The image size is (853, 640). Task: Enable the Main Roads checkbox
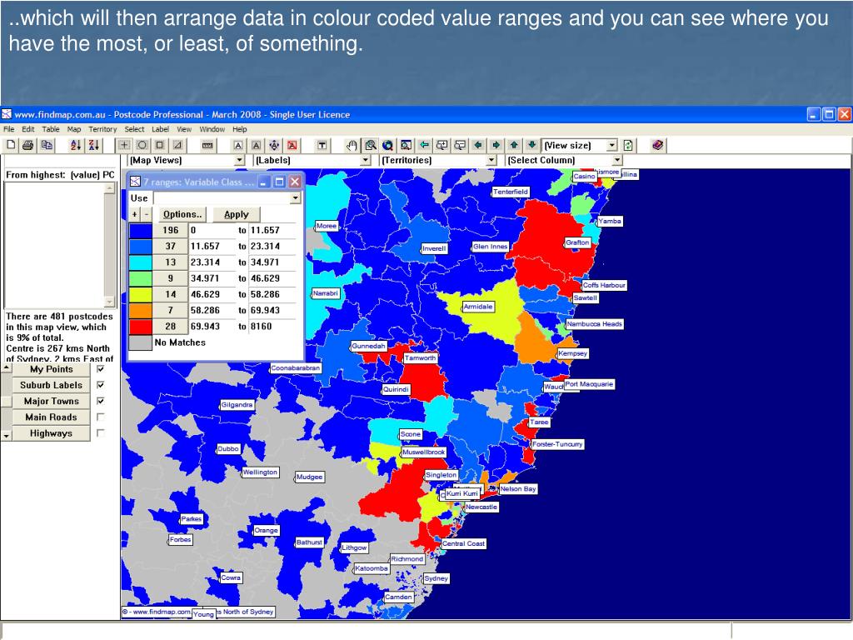coord(100,417)
